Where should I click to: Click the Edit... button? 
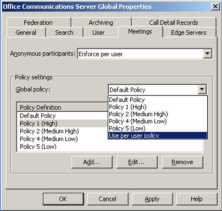click(137, 162)
